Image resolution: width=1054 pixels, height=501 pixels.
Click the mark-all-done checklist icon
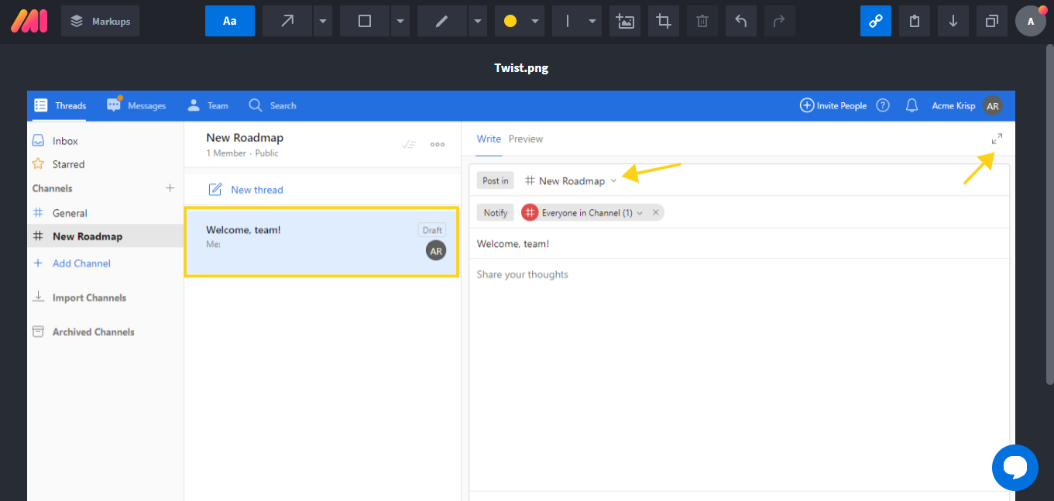coord(409,144)
